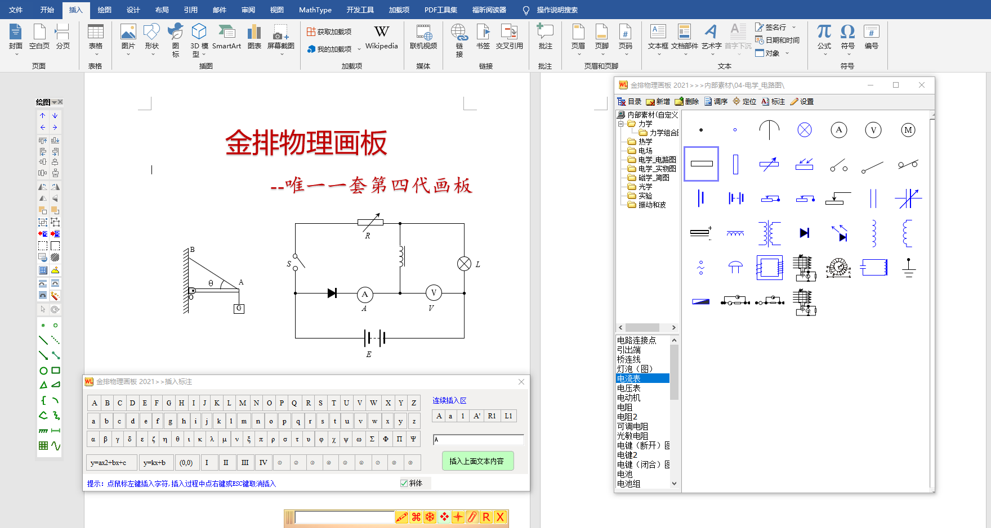
Task: Select 可调电阻 in the component list
Action: [633, 426]
